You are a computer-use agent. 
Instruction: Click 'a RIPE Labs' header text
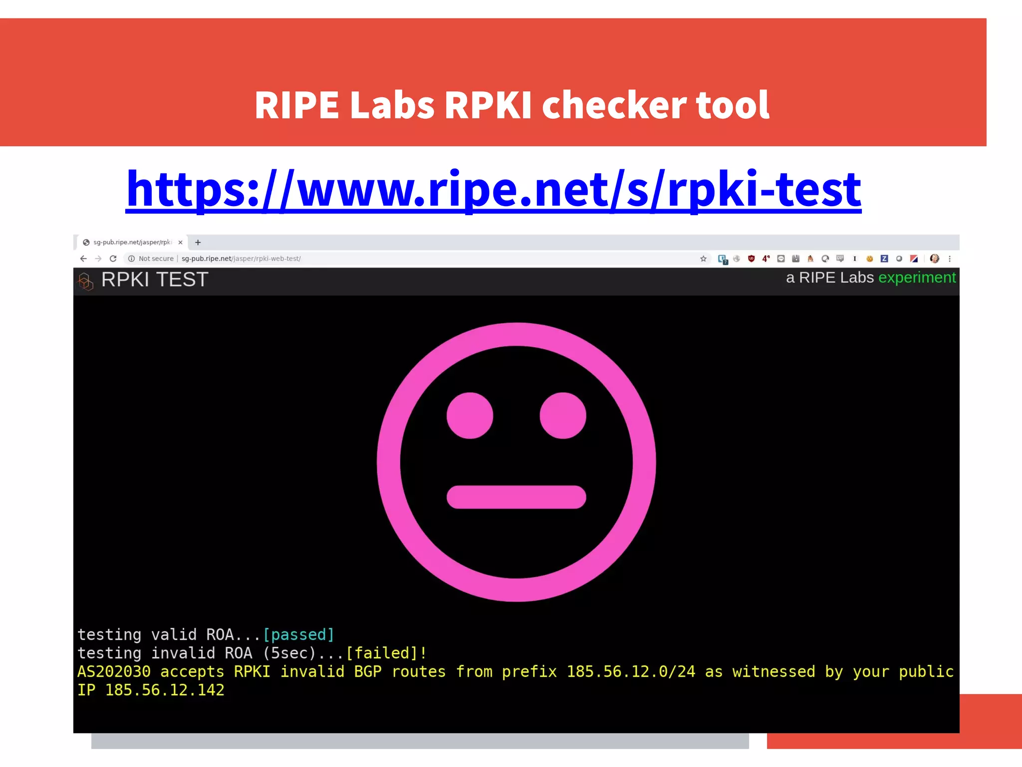[830, 277]
